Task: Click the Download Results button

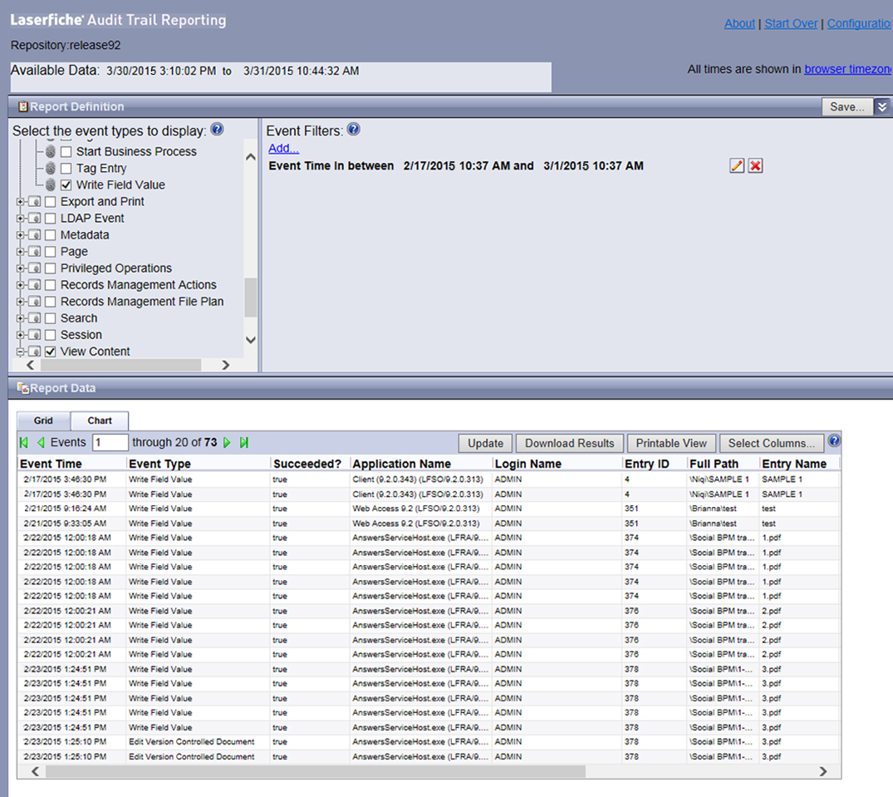Action: [570, 443]
